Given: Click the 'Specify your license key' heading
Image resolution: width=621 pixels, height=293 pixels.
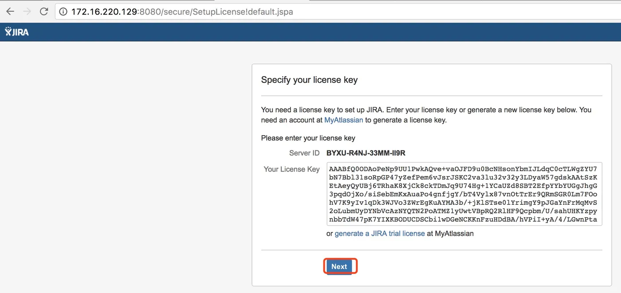Looking at the screenshot, I should [309, 80].
